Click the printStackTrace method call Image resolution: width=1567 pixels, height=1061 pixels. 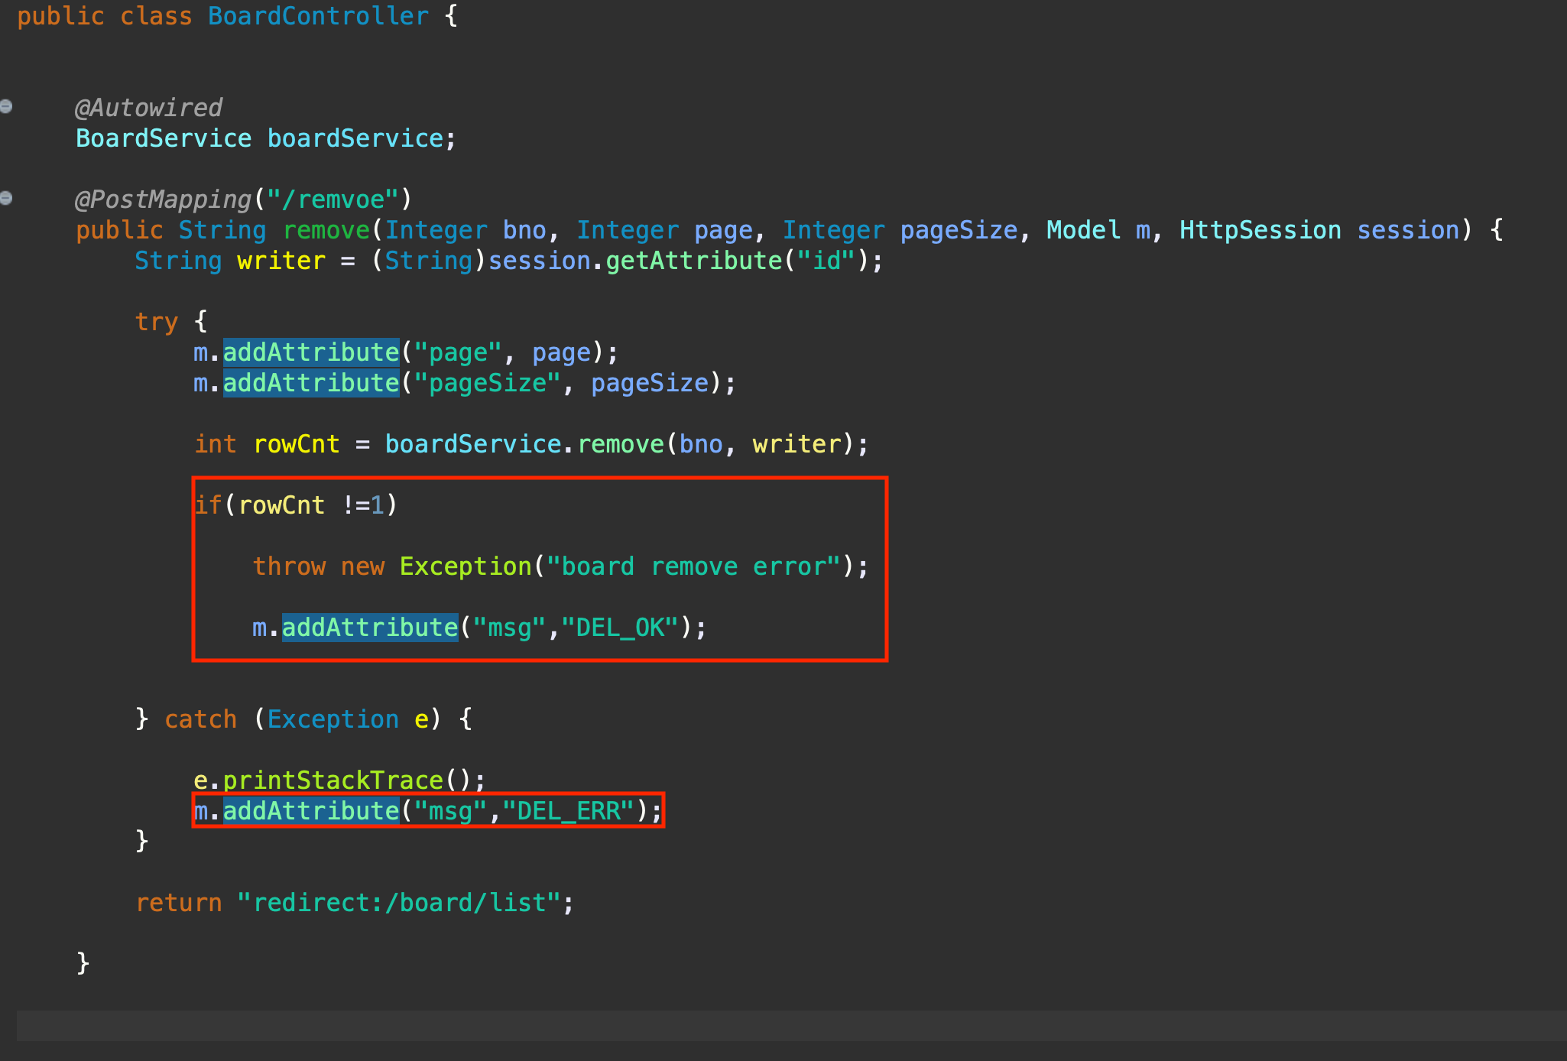click(333, 780)
